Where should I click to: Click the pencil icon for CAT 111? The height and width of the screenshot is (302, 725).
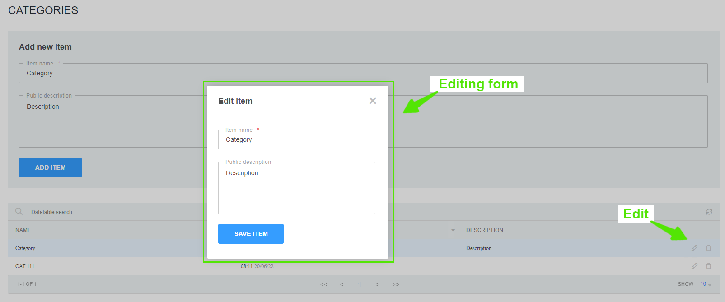(x=694, y=266)
